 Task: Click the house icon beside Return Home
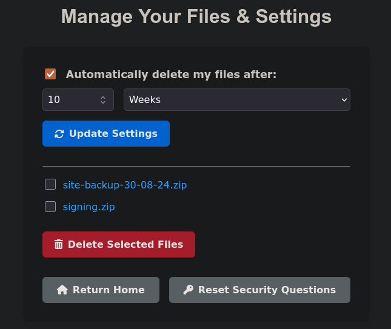pyautogui.click(x=62, y=290)
